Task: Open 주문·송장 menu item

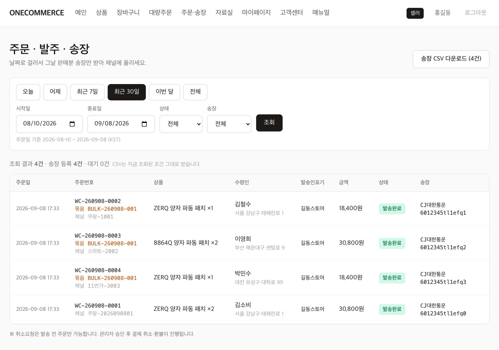Action: [193, 12]
